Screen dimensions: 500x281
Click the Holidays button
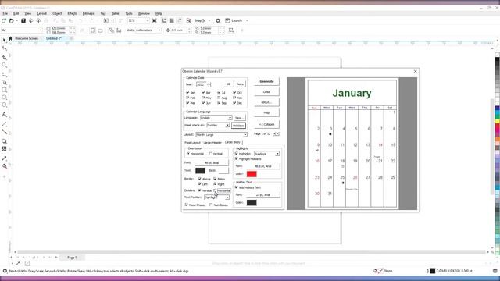pyautogui.click(x=238, y=126)
